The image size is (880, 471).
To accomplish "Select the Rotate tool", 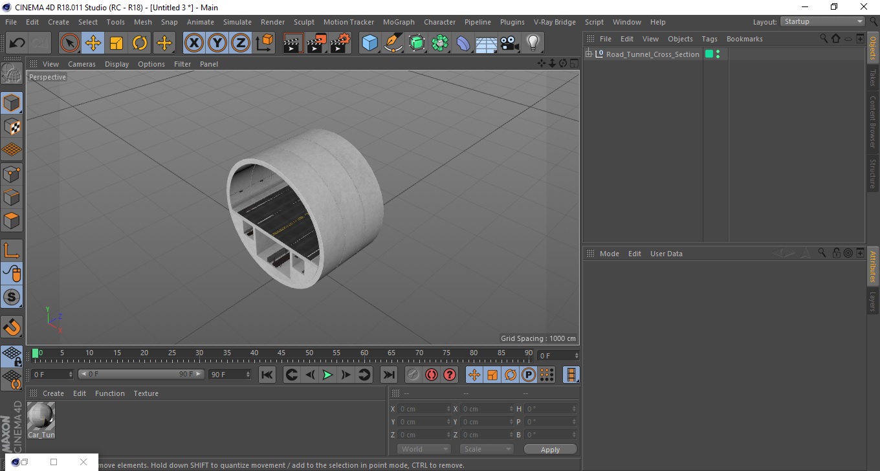I will (x=140, y=43).
